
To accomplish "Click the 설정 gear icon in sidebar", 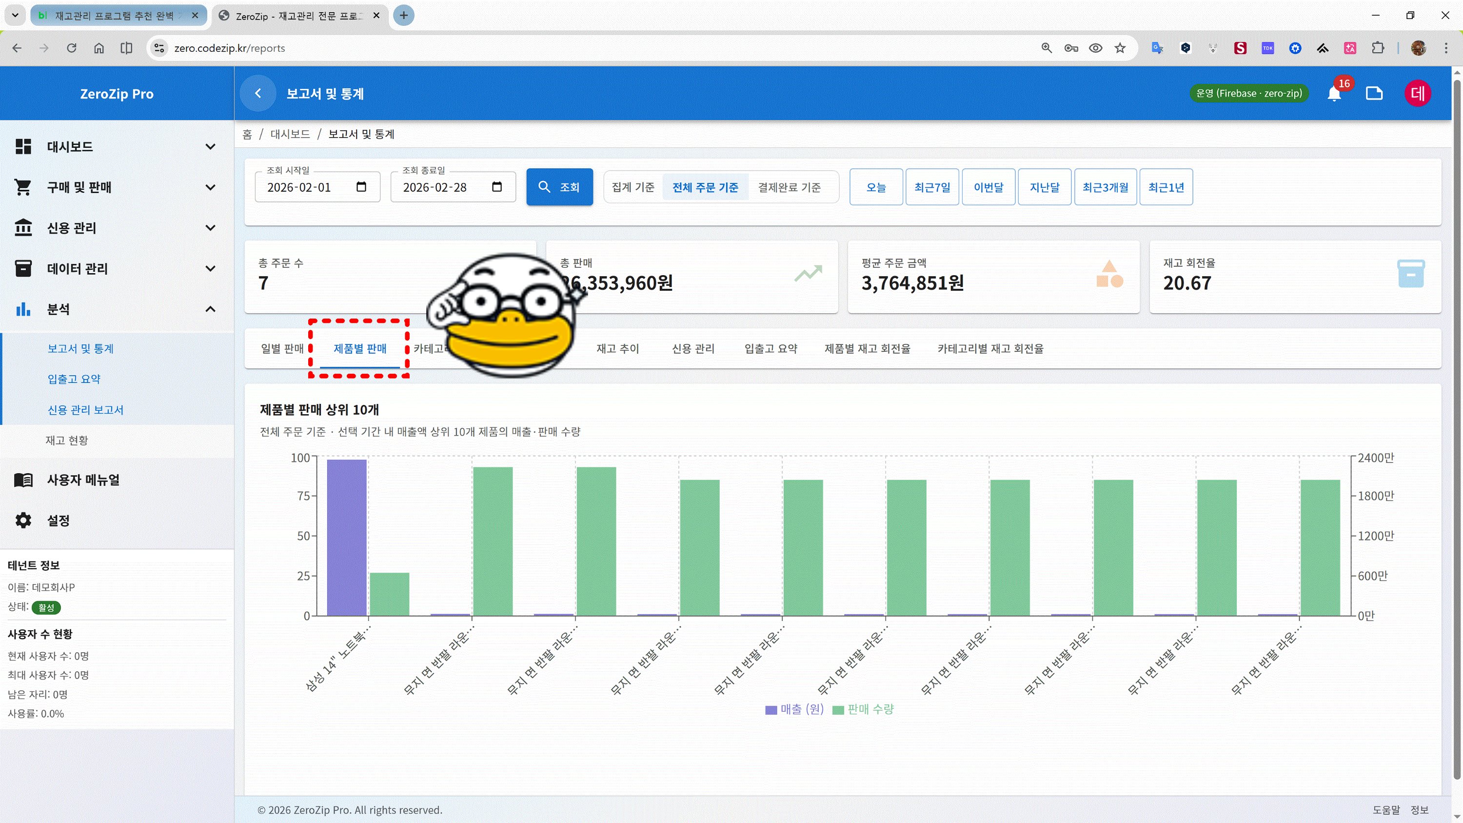I will coord(23,520).
